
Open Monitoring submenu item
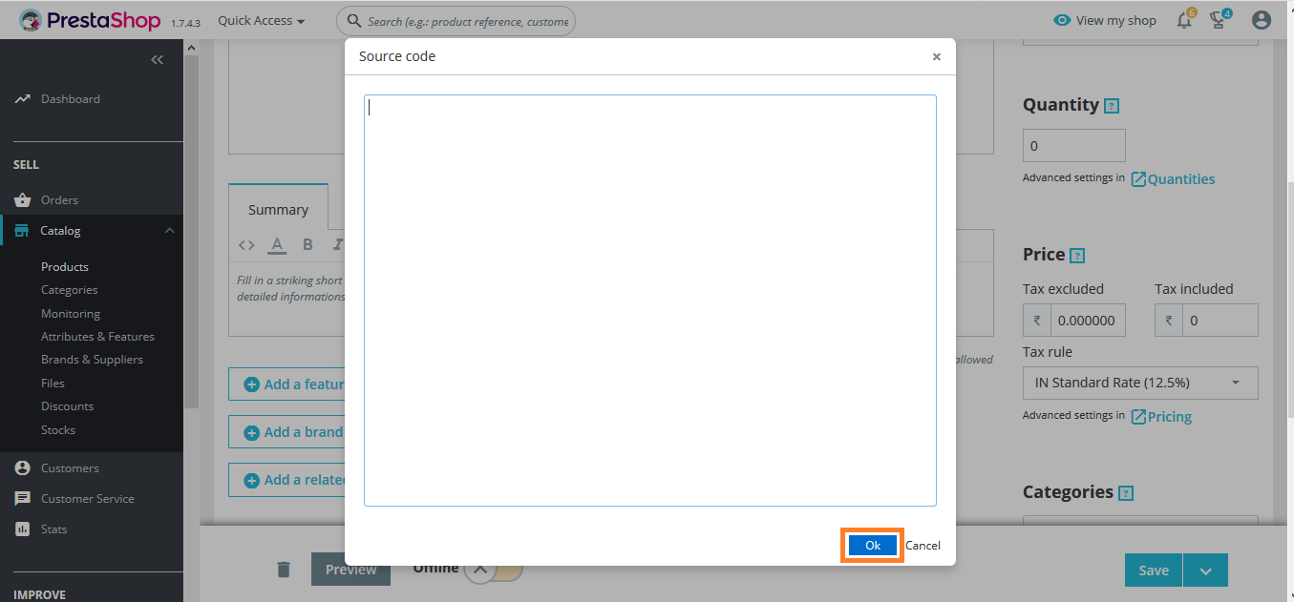click(70, 314)
